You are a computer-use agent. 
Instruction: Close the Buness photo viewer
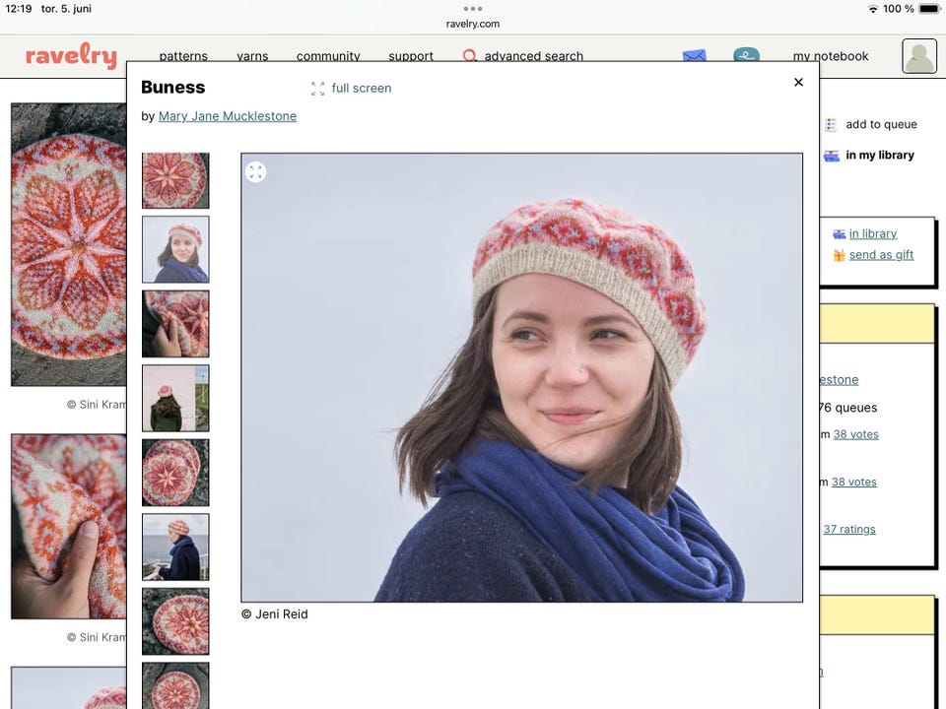[x=798, y=82]
